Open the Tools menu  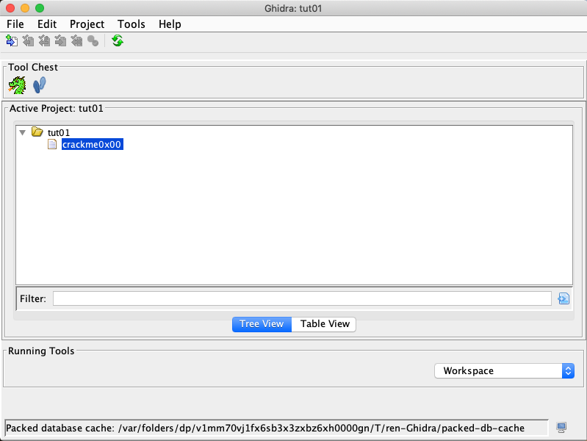click(x=132, y=24)
